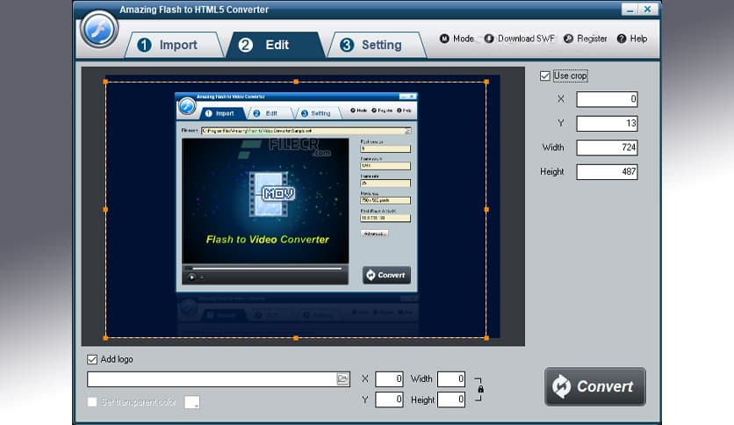This screenshot has width=734, height=425.
Task: Go to the Setting tab
Action: point(377,45)
